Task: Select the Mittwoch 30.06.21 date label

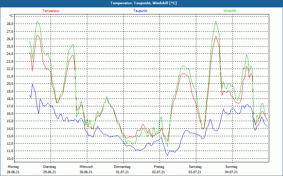Action: coord(86,169)
